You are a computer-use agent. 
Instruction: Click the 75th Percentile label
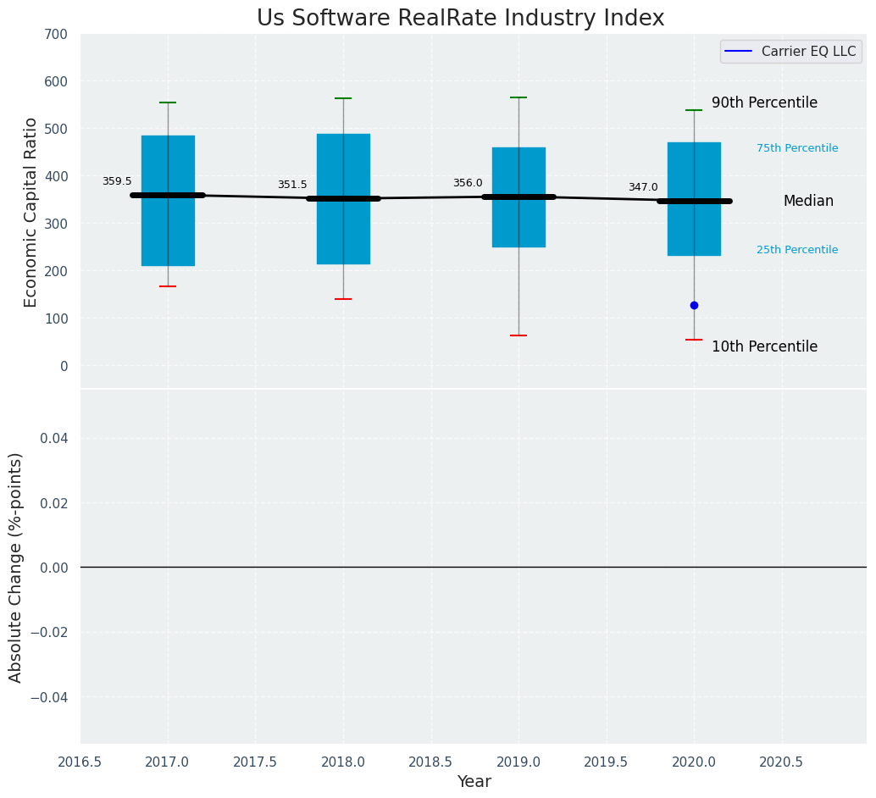[797, 148]
